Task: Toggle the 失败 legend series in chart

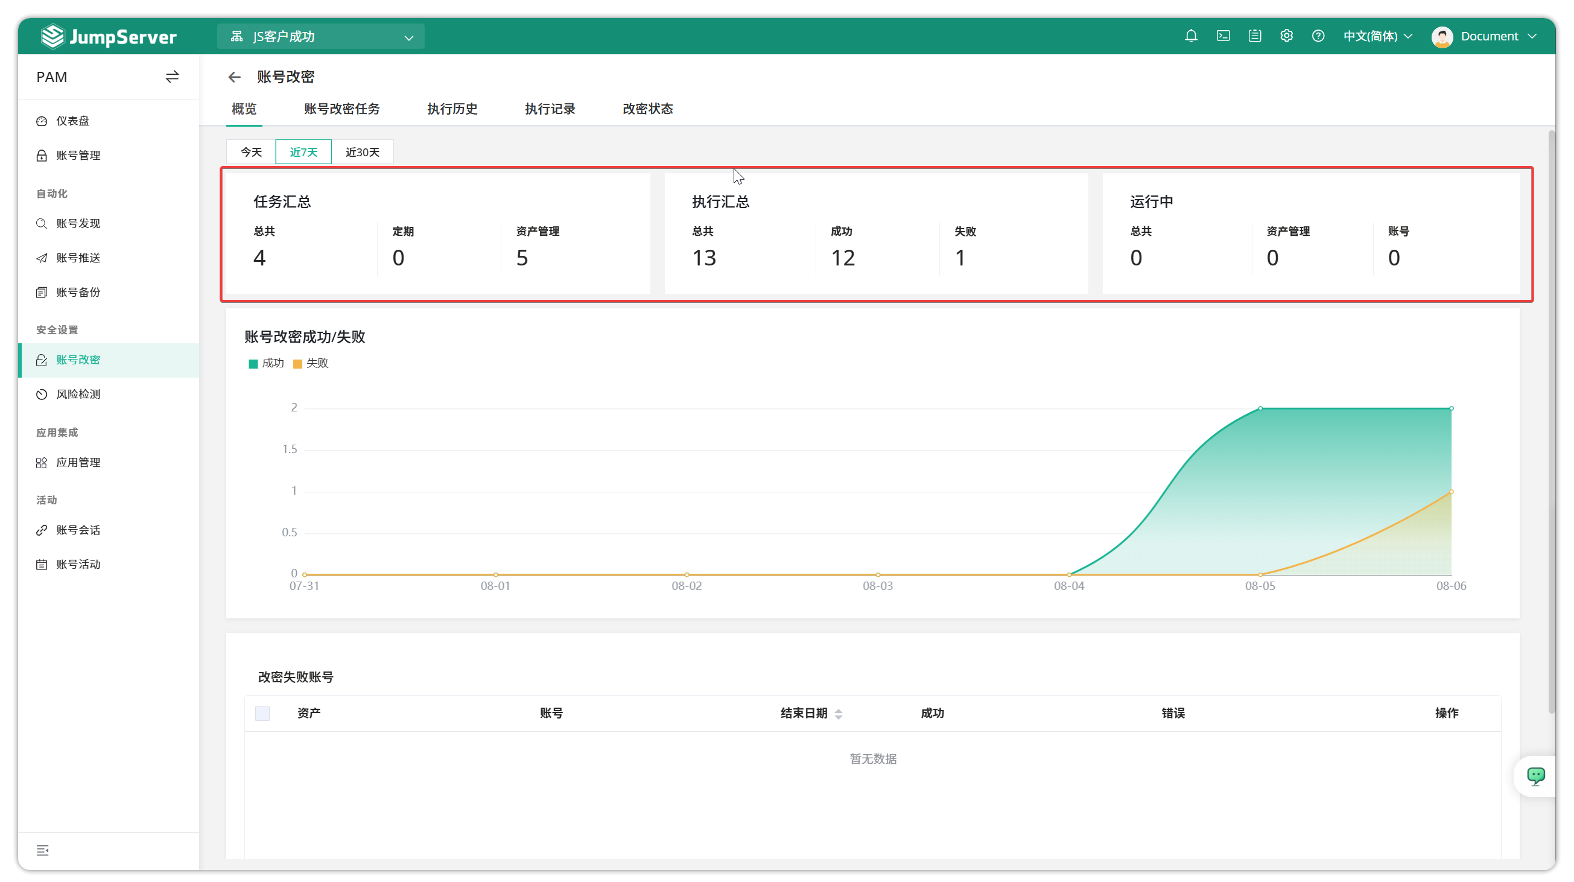Action: point(311,363)
